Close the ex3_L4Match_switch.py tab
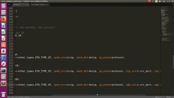The height and width of the screenshot is (98, 174). [47, 5]
